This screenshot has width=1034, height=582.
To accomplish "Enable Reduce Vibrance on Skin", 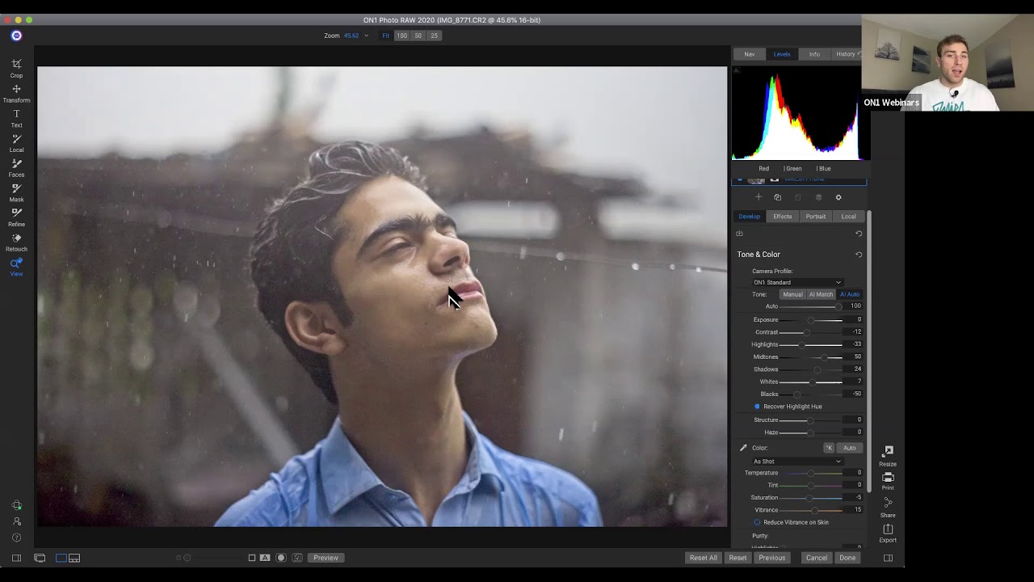I will click(x=757, y=522).
